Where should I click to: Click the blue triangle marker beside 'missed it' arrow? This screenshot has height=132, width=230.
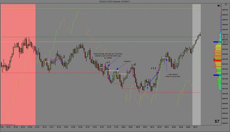pos(117,69)
